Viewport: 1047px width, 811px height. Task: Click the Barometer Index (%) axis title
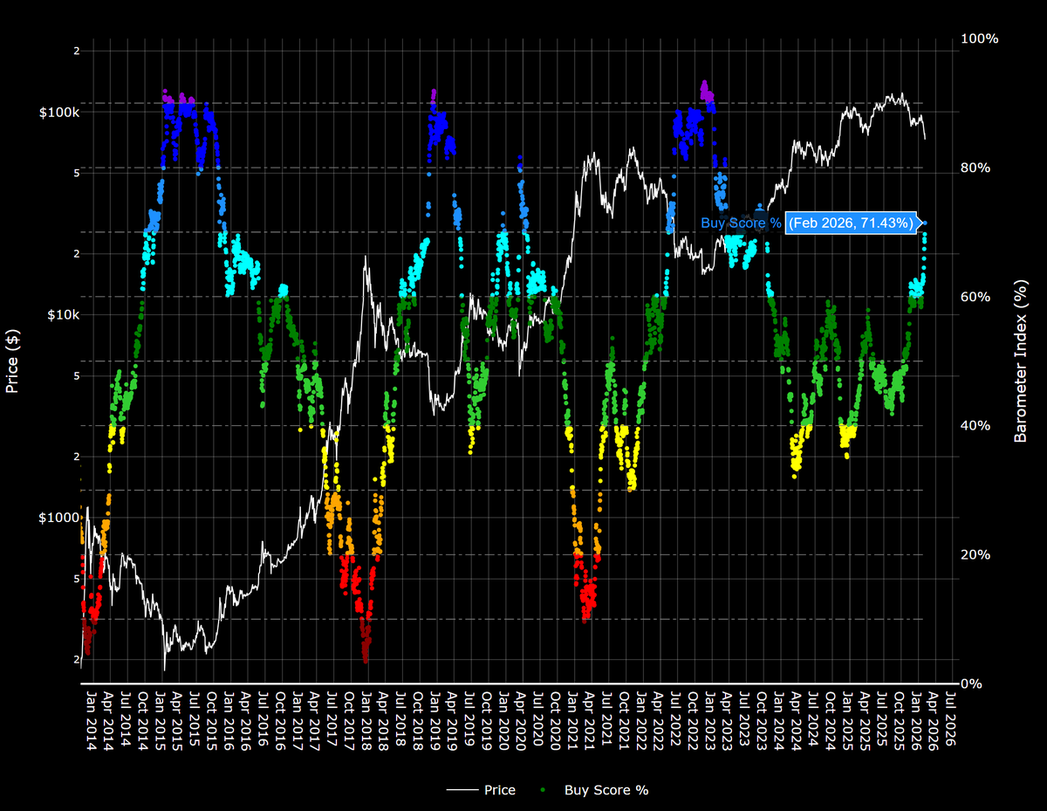[1020, 361]
